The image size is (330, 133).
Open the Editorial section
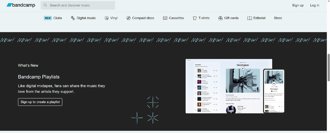coord(259,18)
